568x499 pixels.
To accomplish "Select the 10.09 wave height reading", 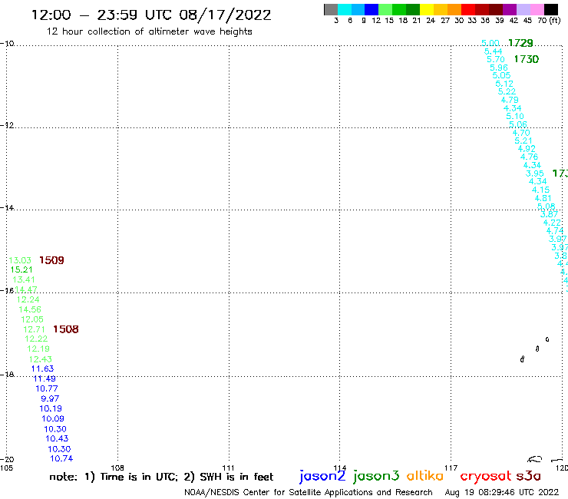I will pos(52,418).
